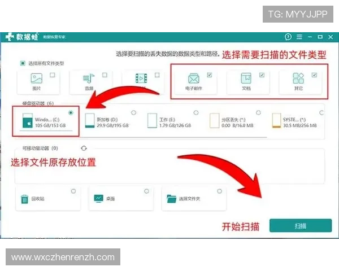Click the select folder icon
The image size is (339, 271).
[172, 199]
